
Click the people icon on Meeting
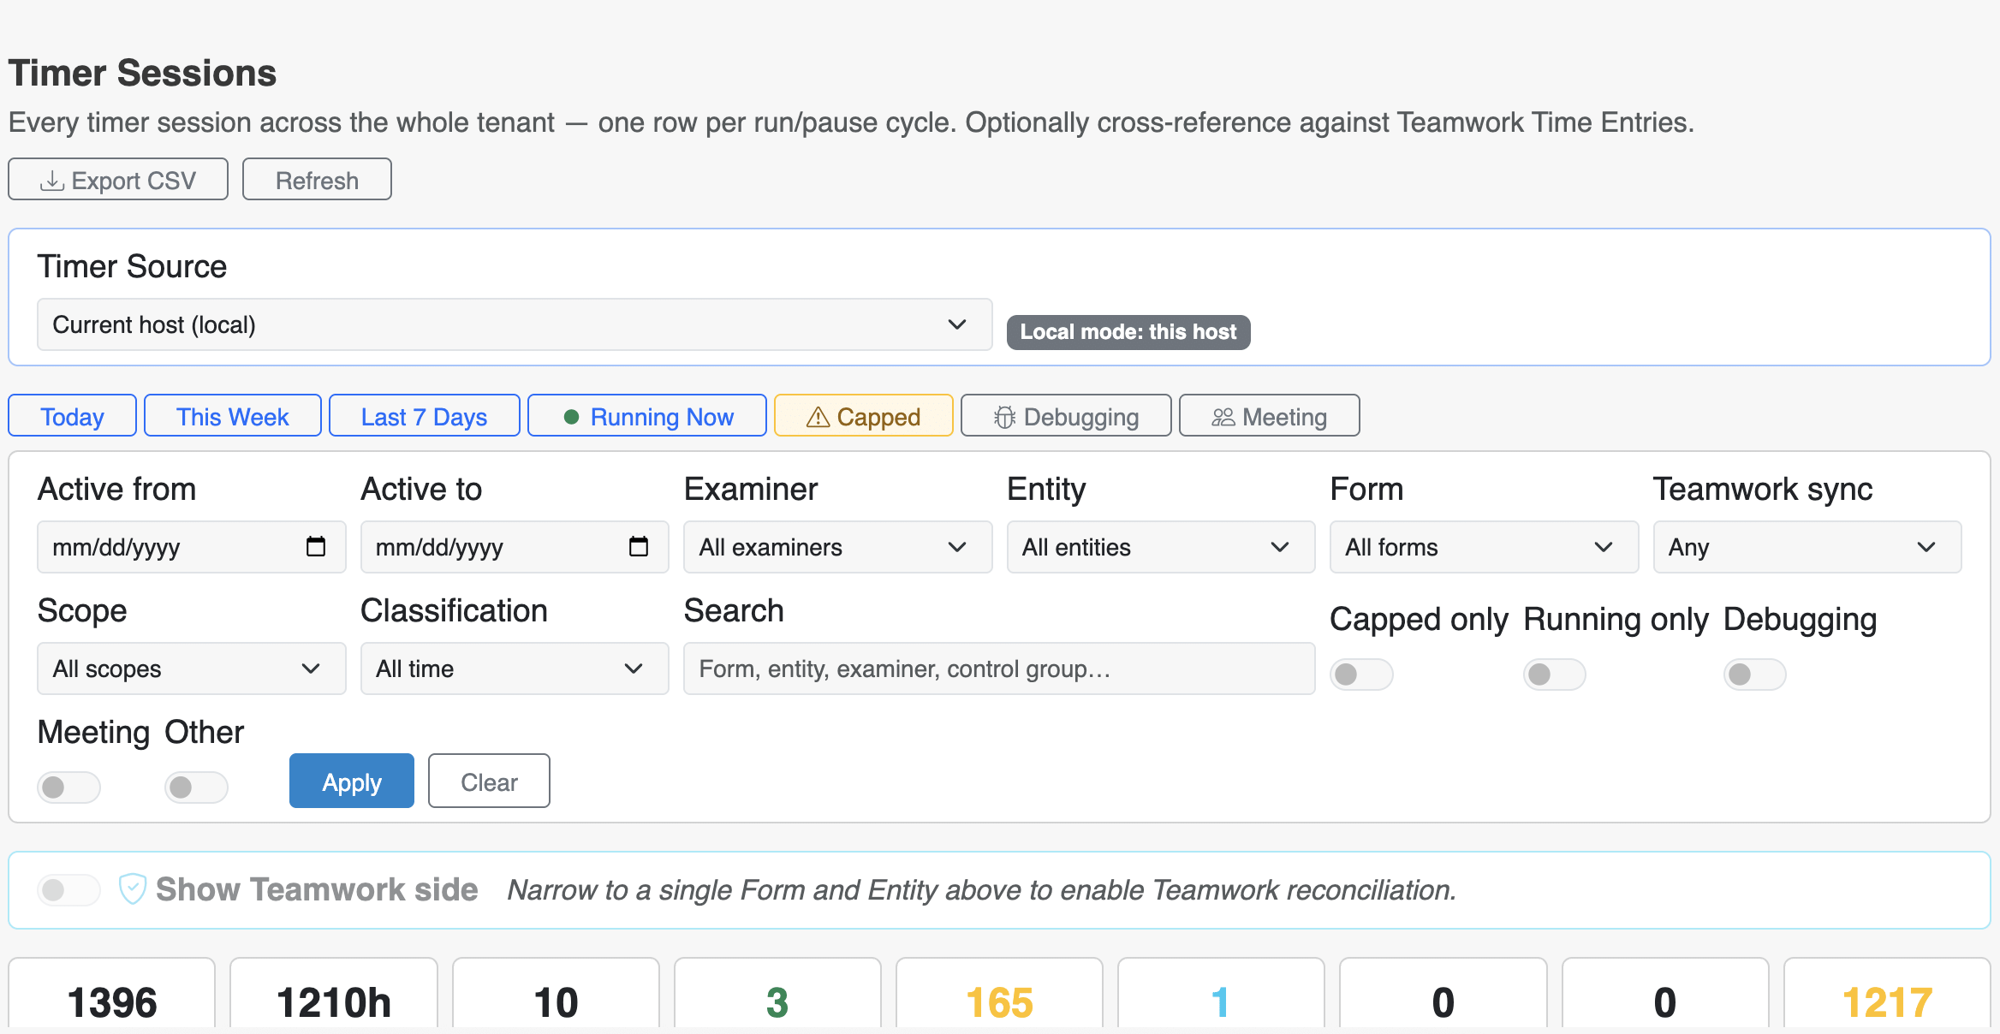1223,417
